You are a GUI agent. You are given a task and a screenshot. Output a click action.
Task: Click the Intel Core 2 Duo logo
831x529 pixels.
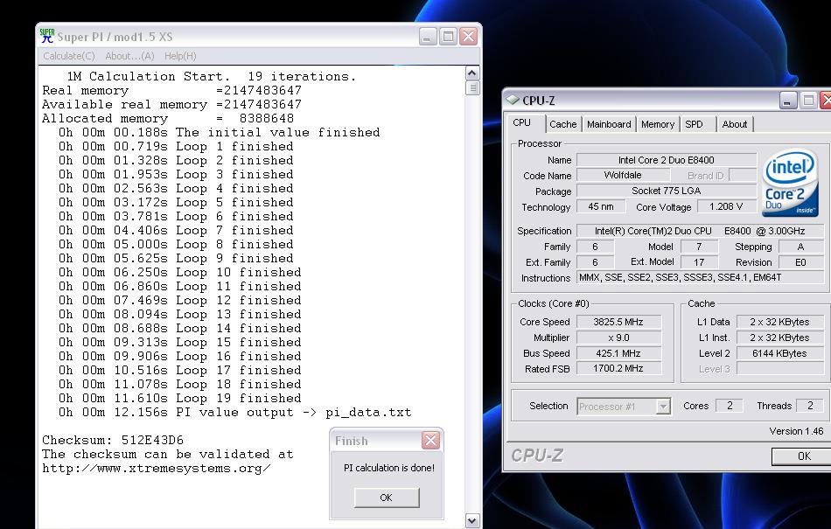(790, 184)
